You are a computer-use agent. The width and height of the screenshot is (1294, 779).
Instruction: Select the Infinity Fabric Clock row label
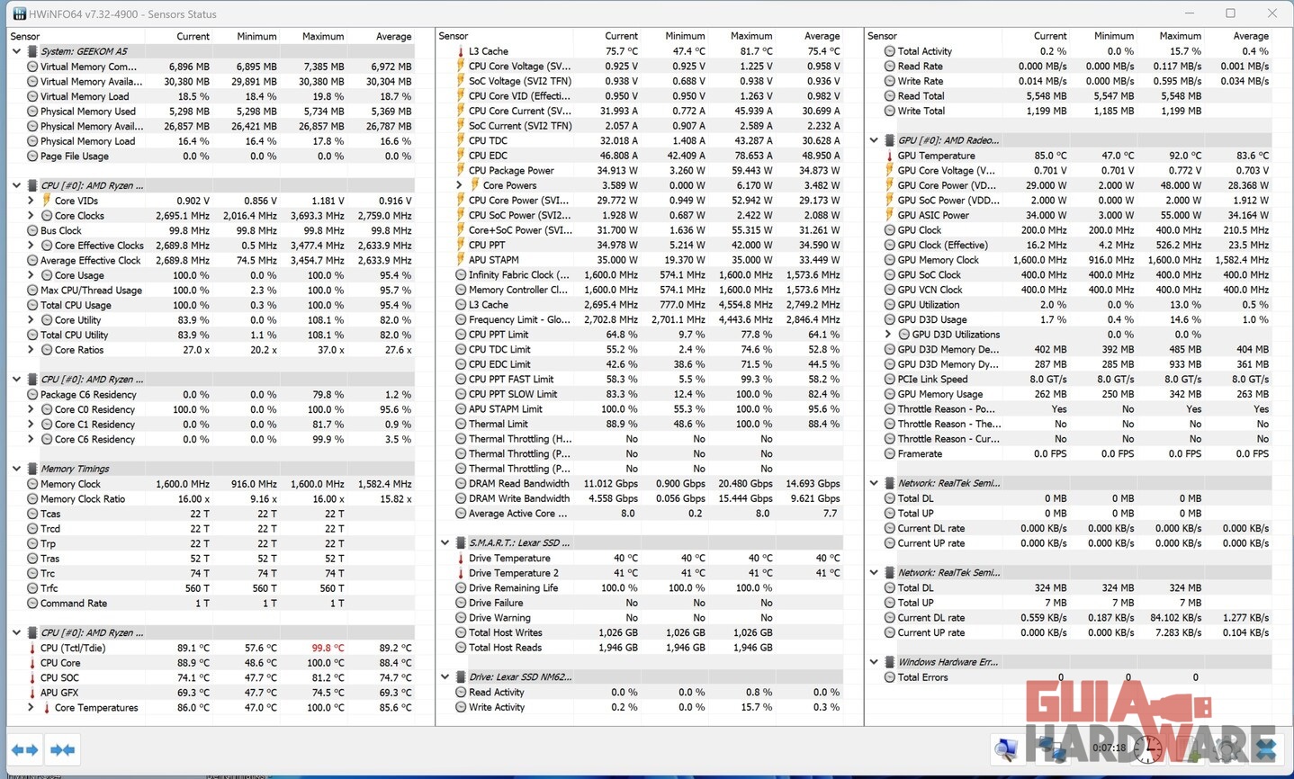pyautogui.click(x=519, y=274)
